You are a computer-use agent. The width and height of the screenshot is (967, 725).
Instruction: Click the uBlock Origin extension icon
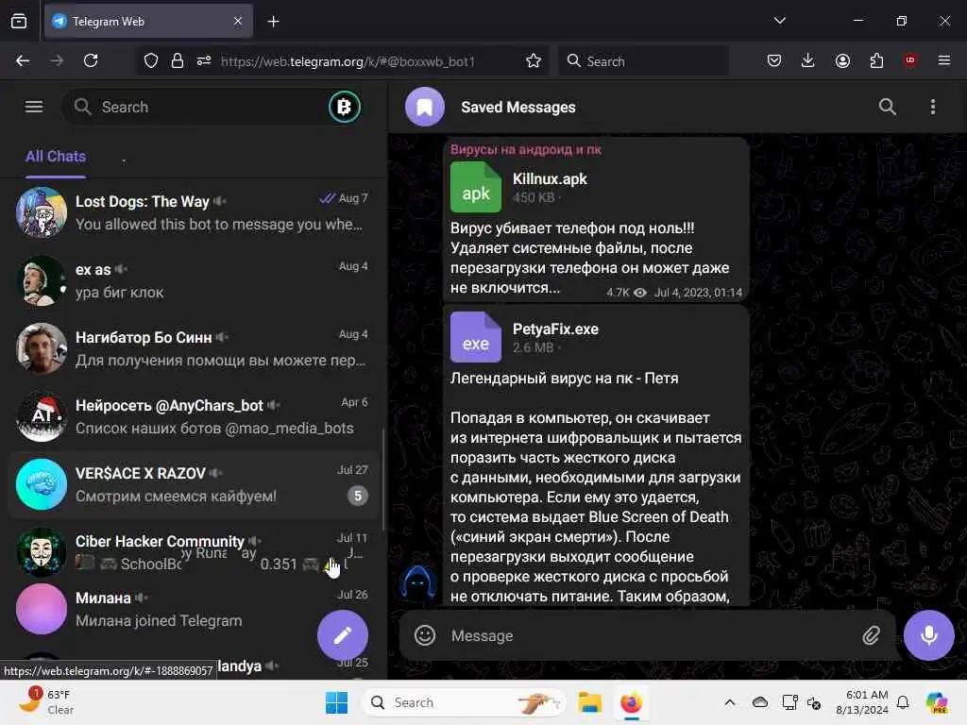[x=910, y=60]
